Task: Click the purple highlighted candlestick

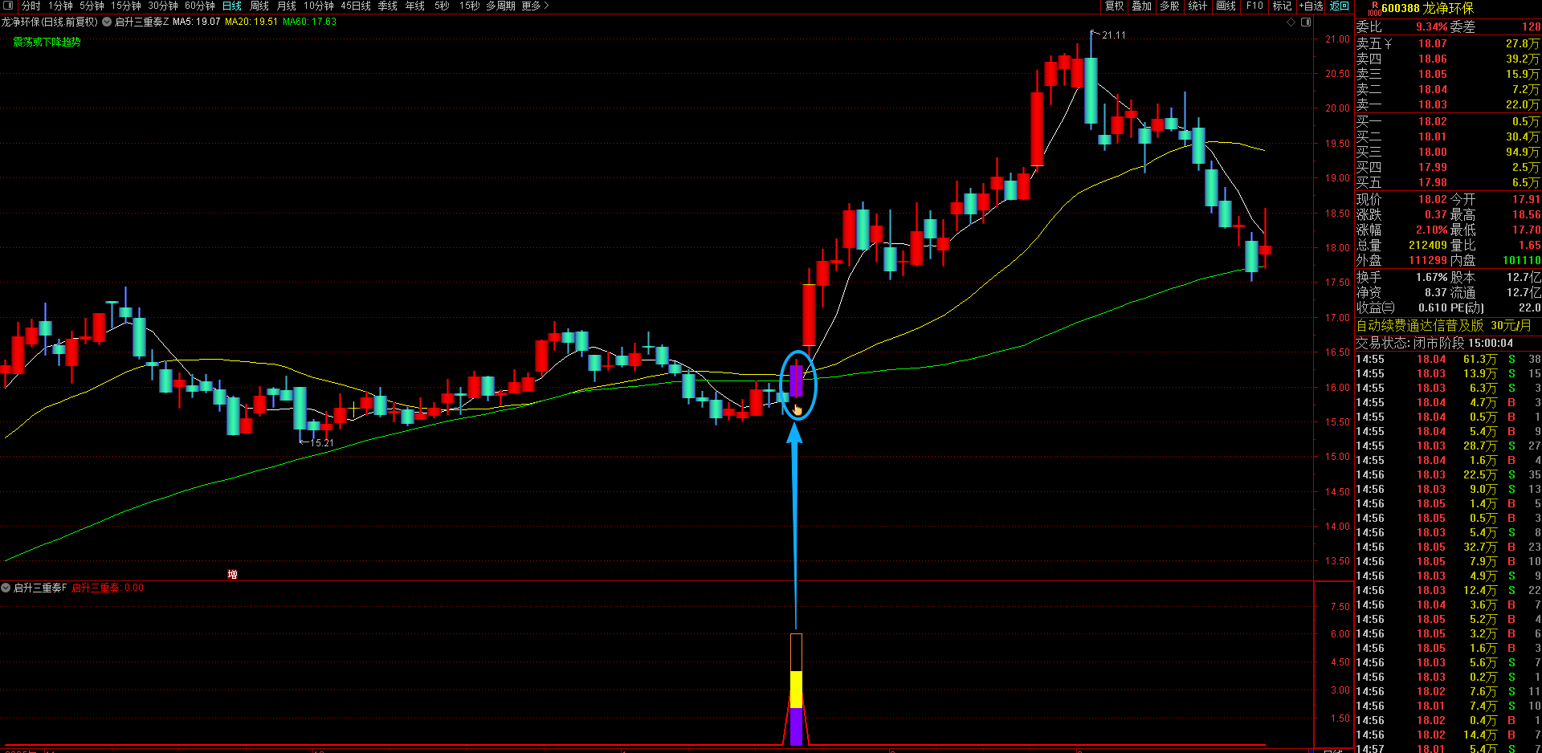Action: coord(796,381)
